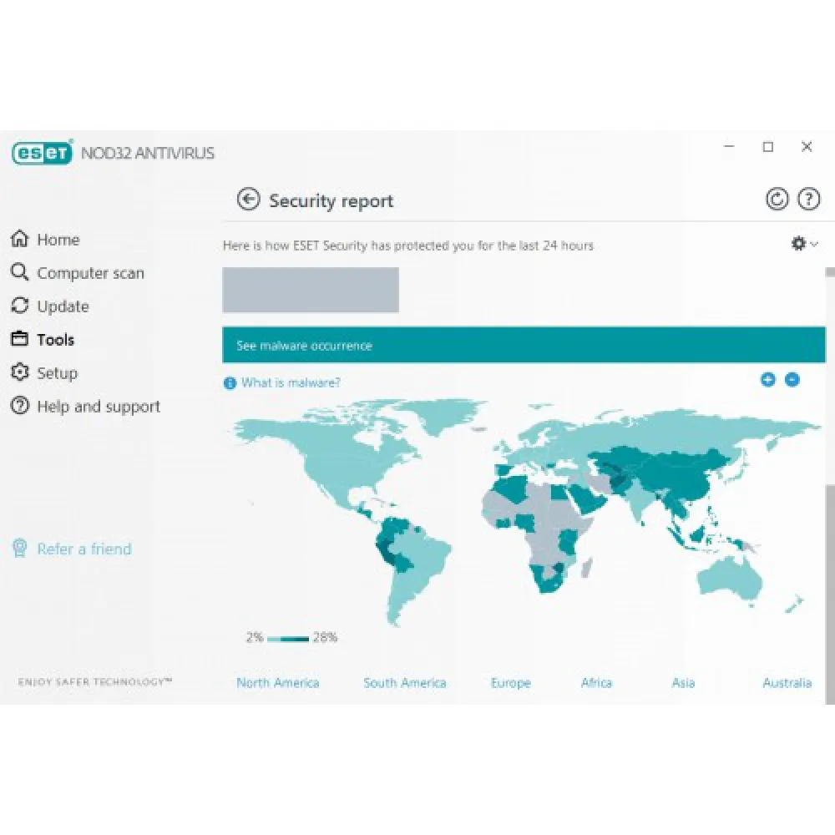
Task: Open help via question mark icon
Action: tap(808, 200)
